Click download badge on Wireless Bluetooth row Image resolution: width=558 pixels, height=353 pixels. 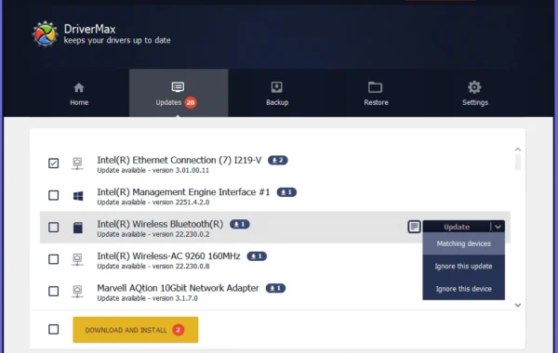240,224
